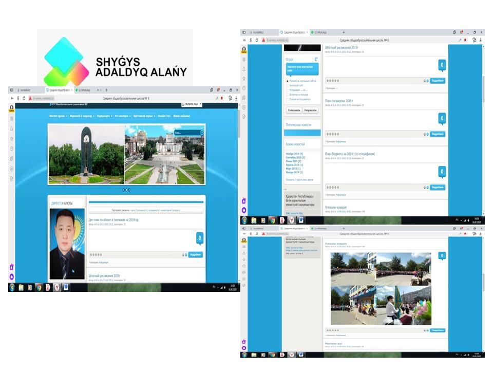Screen dimensions: 493x370
Task: Open notifications bell in top-right window sidebar
Action: 244,69
